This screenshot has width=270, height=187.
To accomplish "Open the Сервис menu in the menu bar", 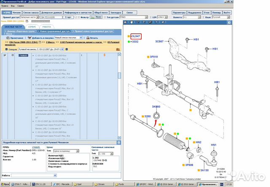I will coord(21,6).
